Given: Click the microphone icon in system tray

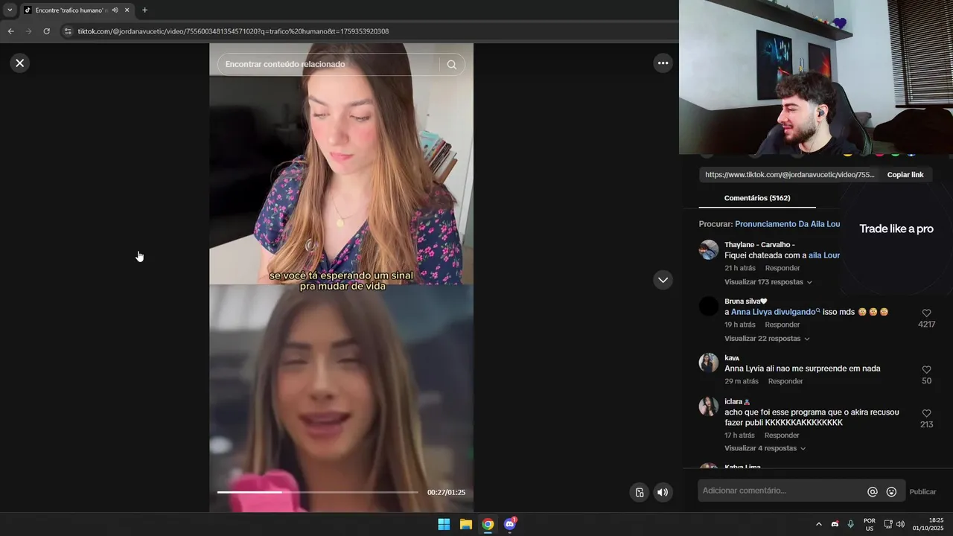Looking at the screenshot, I should 850,524.
